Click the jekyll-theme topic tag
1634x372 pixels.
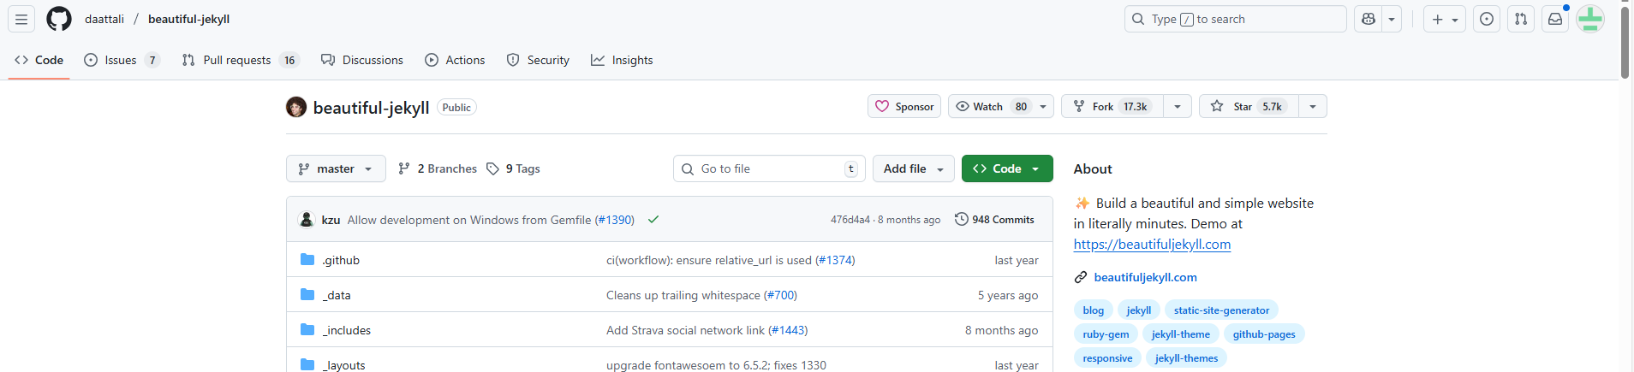[x=1180, y=334]
